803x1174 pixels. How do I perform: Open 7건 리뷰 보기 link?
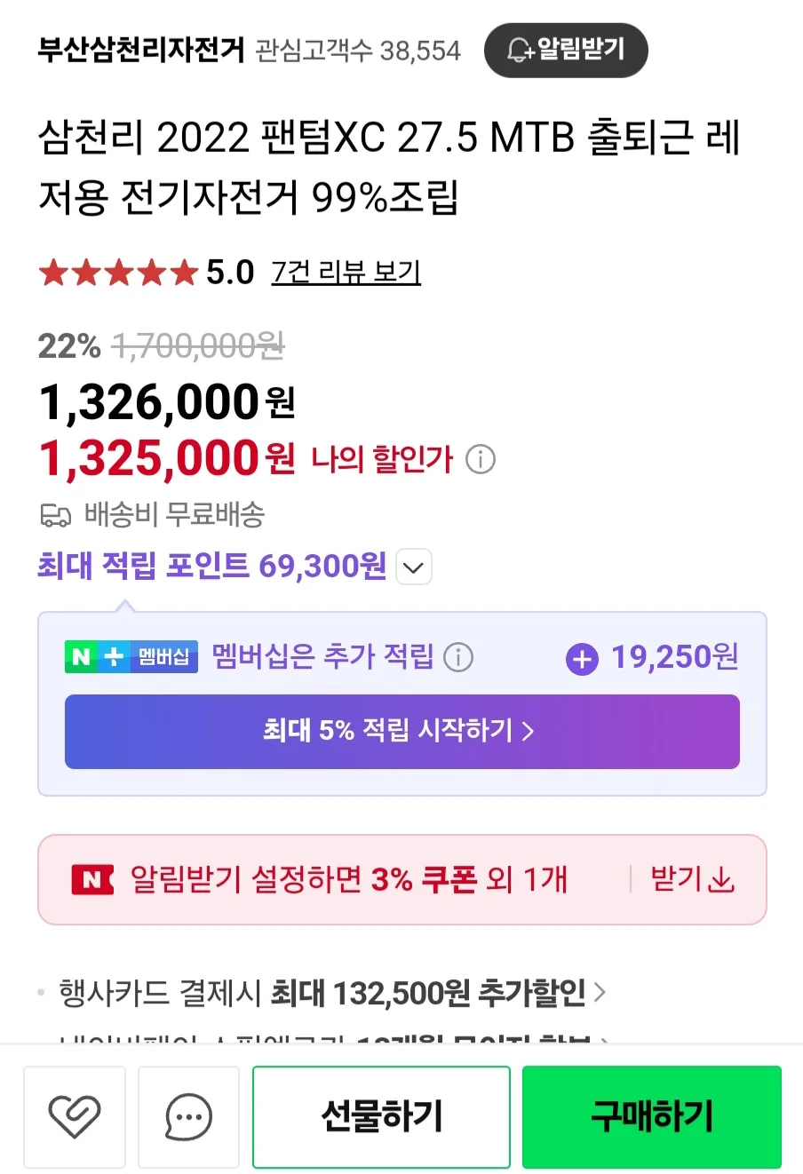(346, 272)
